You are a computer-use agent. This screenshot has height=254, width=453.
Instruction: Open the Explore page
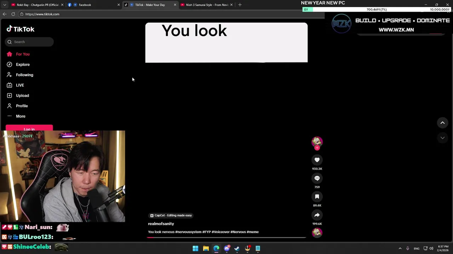pyautogui.click(x=23, y=65)
